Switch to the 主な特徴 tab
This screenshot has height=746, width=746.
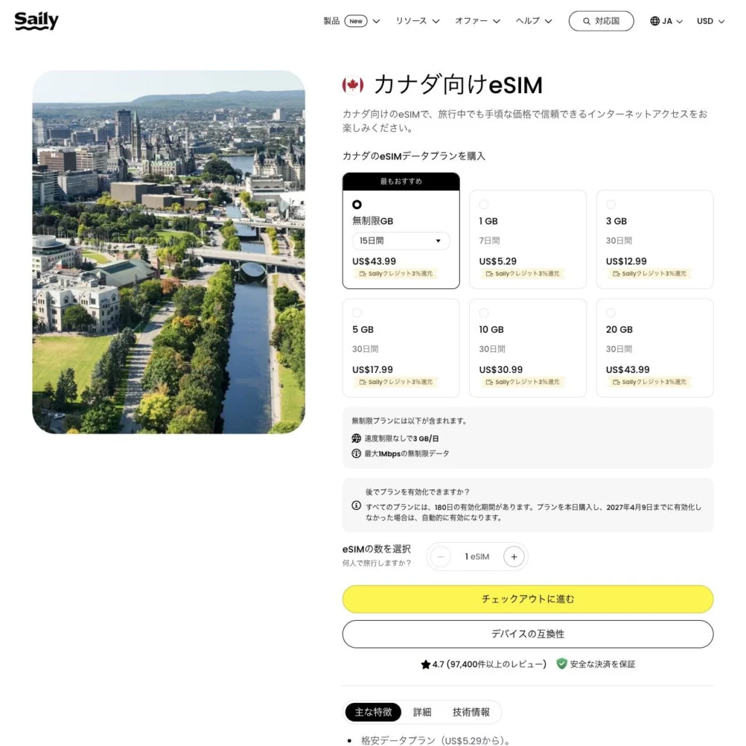tap(373, 712)
